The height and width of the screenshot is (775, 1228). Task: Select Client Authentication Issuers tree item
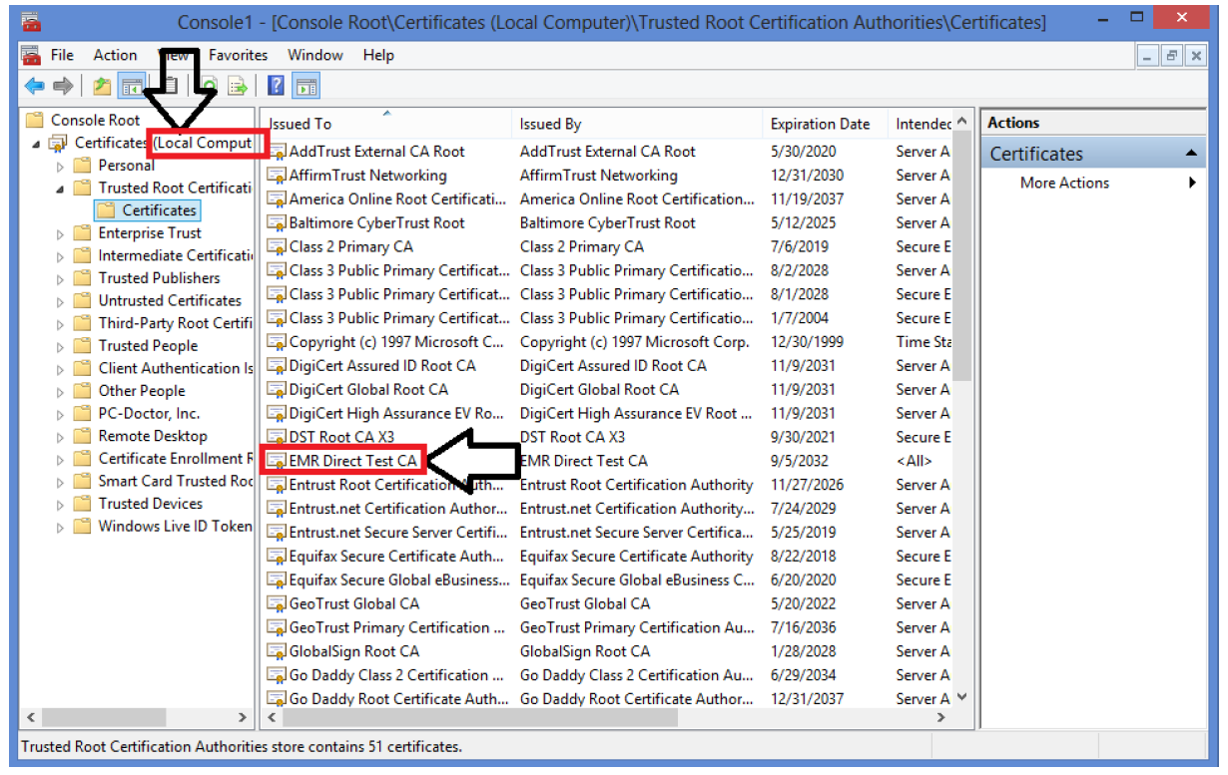click(176, 368)
